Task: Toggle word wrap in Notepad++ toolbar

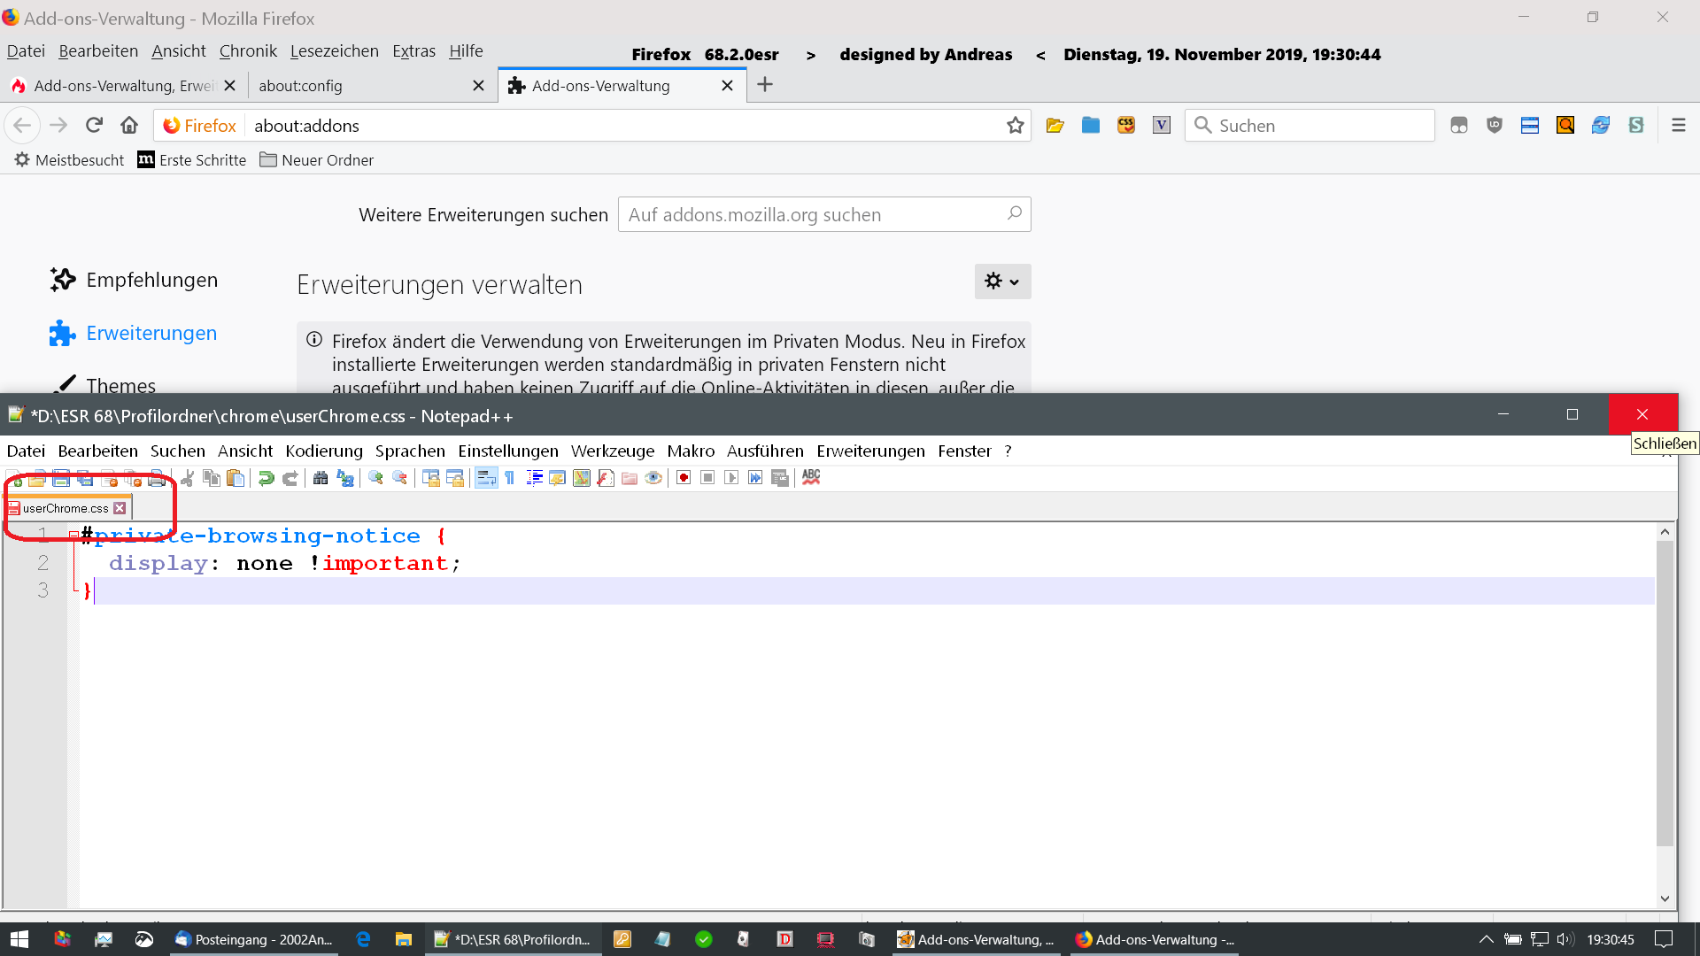Action: tap(486, 478)
